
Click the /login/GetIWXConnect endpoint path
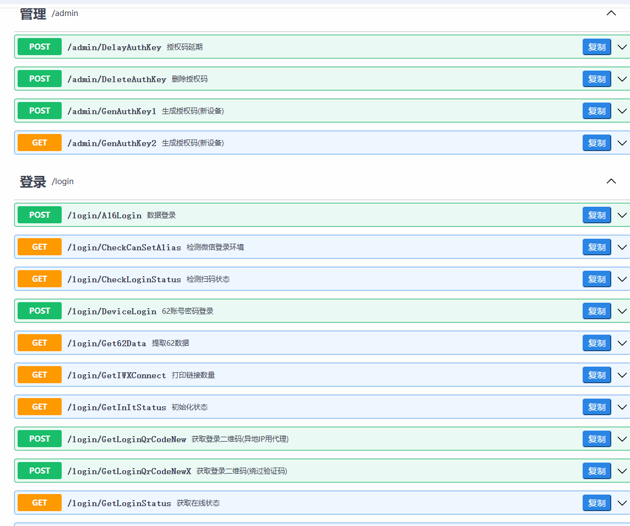click(x=116, y=375)
